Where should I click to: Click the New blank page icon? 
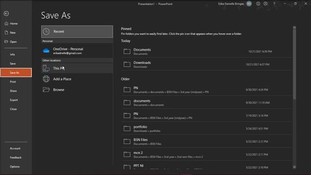[x=6, y=33]
